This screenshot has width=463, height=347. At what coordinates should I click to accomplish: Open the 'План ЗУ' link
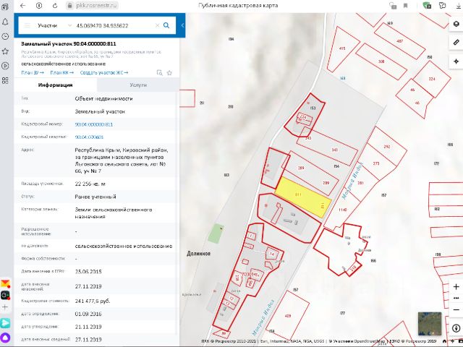point(33,73)
